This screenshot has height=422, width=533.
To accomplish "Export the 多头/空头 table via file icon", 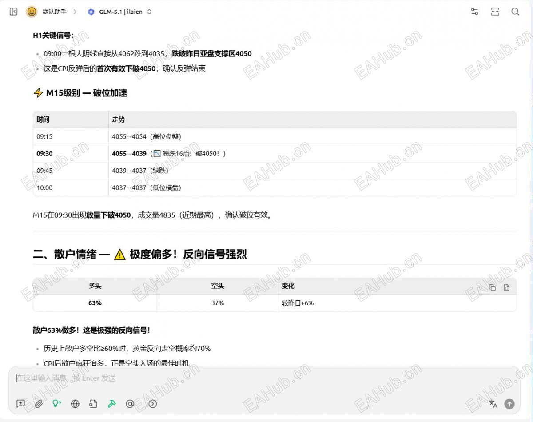I will [x=506, y=288].
